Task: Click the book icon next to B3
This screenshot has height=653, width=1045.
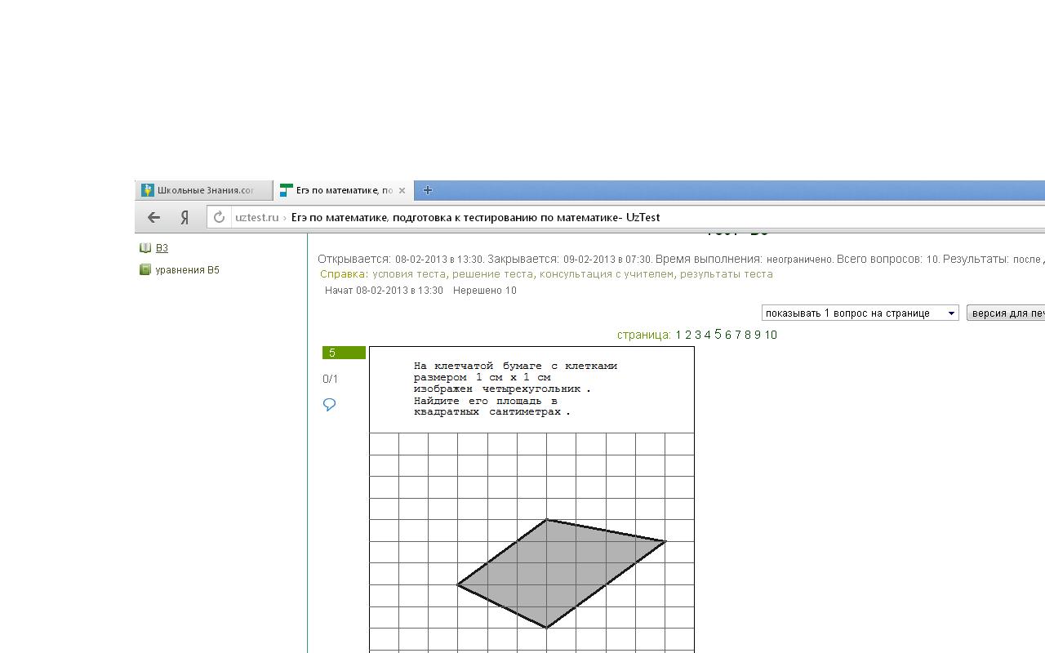Action: coord(145,248)
